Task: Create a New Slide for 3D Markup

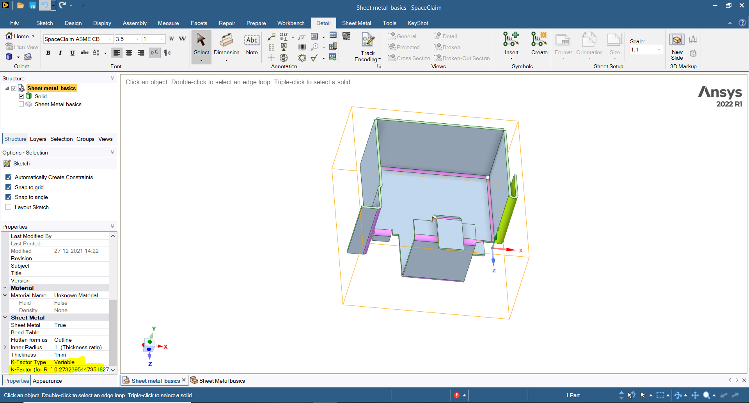Action: tap(677, 46)
